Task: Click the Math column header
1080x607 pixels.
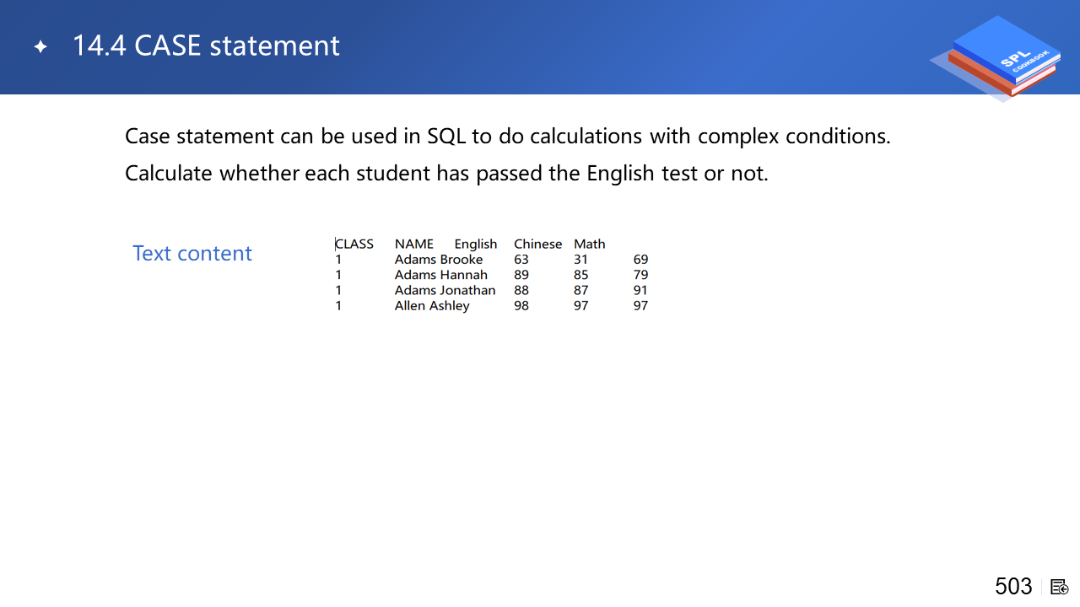Action: 590,244
